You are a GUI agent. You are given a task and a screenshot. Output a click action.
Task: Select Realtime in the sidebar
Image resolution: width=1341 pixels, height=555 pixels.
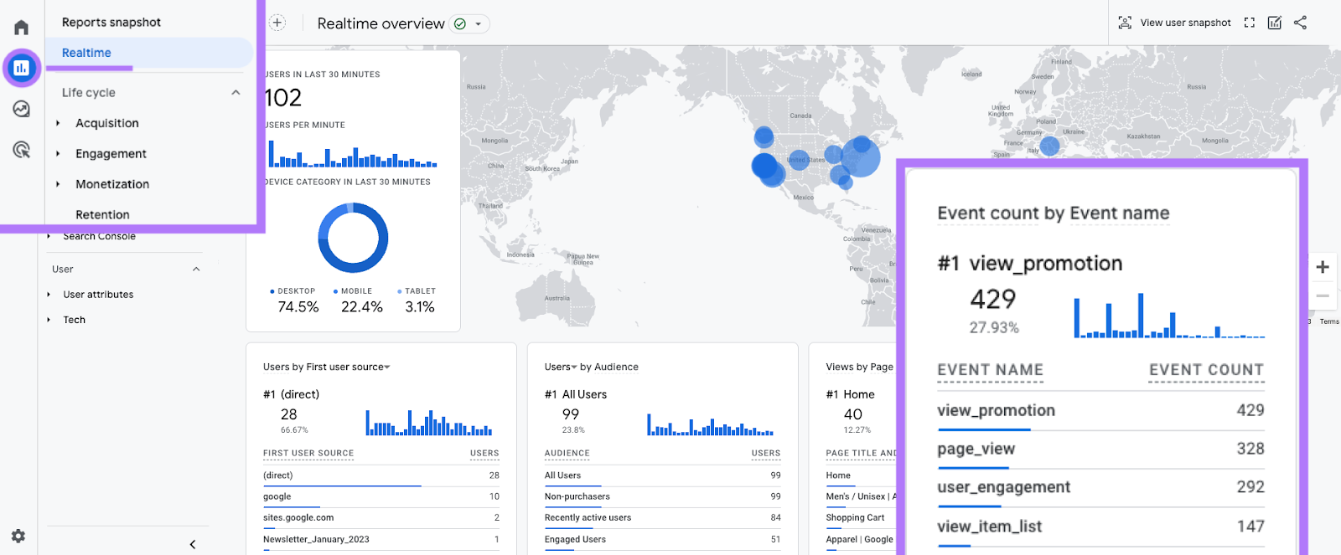tap(86, 53)
